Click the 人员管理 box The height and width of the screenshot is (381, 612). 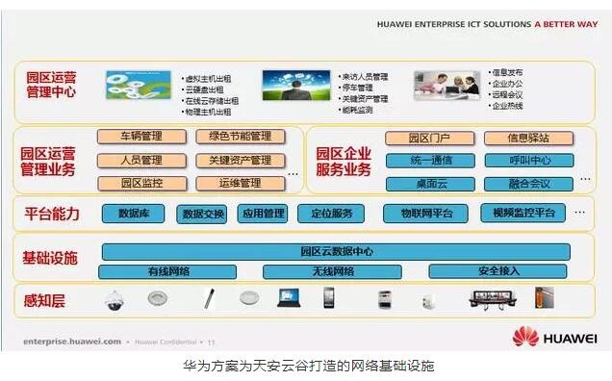pyautogui.click(x=141, y=161)
